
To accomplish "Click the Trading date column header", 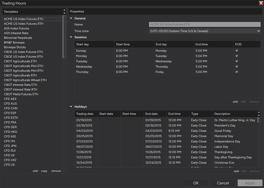I will tap(86, 114).
